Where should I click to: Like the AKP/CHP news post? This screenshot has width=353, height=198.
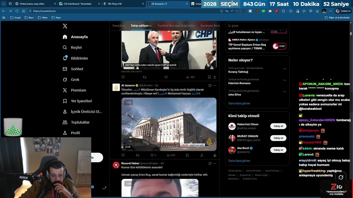click(166, 77)
